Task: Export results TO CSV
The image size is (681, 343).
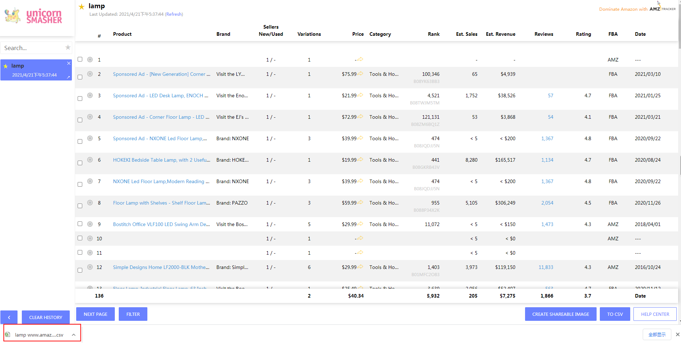Action: tap(615, 314)
